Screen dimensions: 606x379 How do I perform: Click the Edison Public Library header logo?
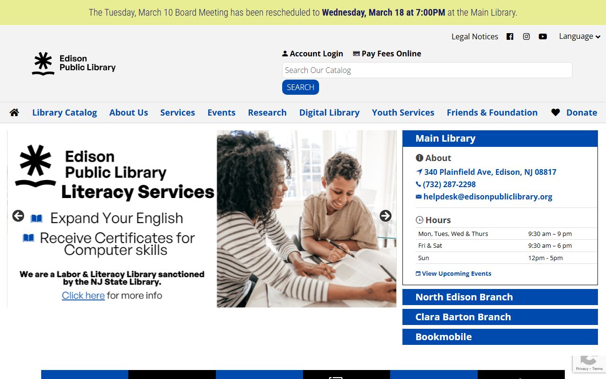tap(74, 63)
